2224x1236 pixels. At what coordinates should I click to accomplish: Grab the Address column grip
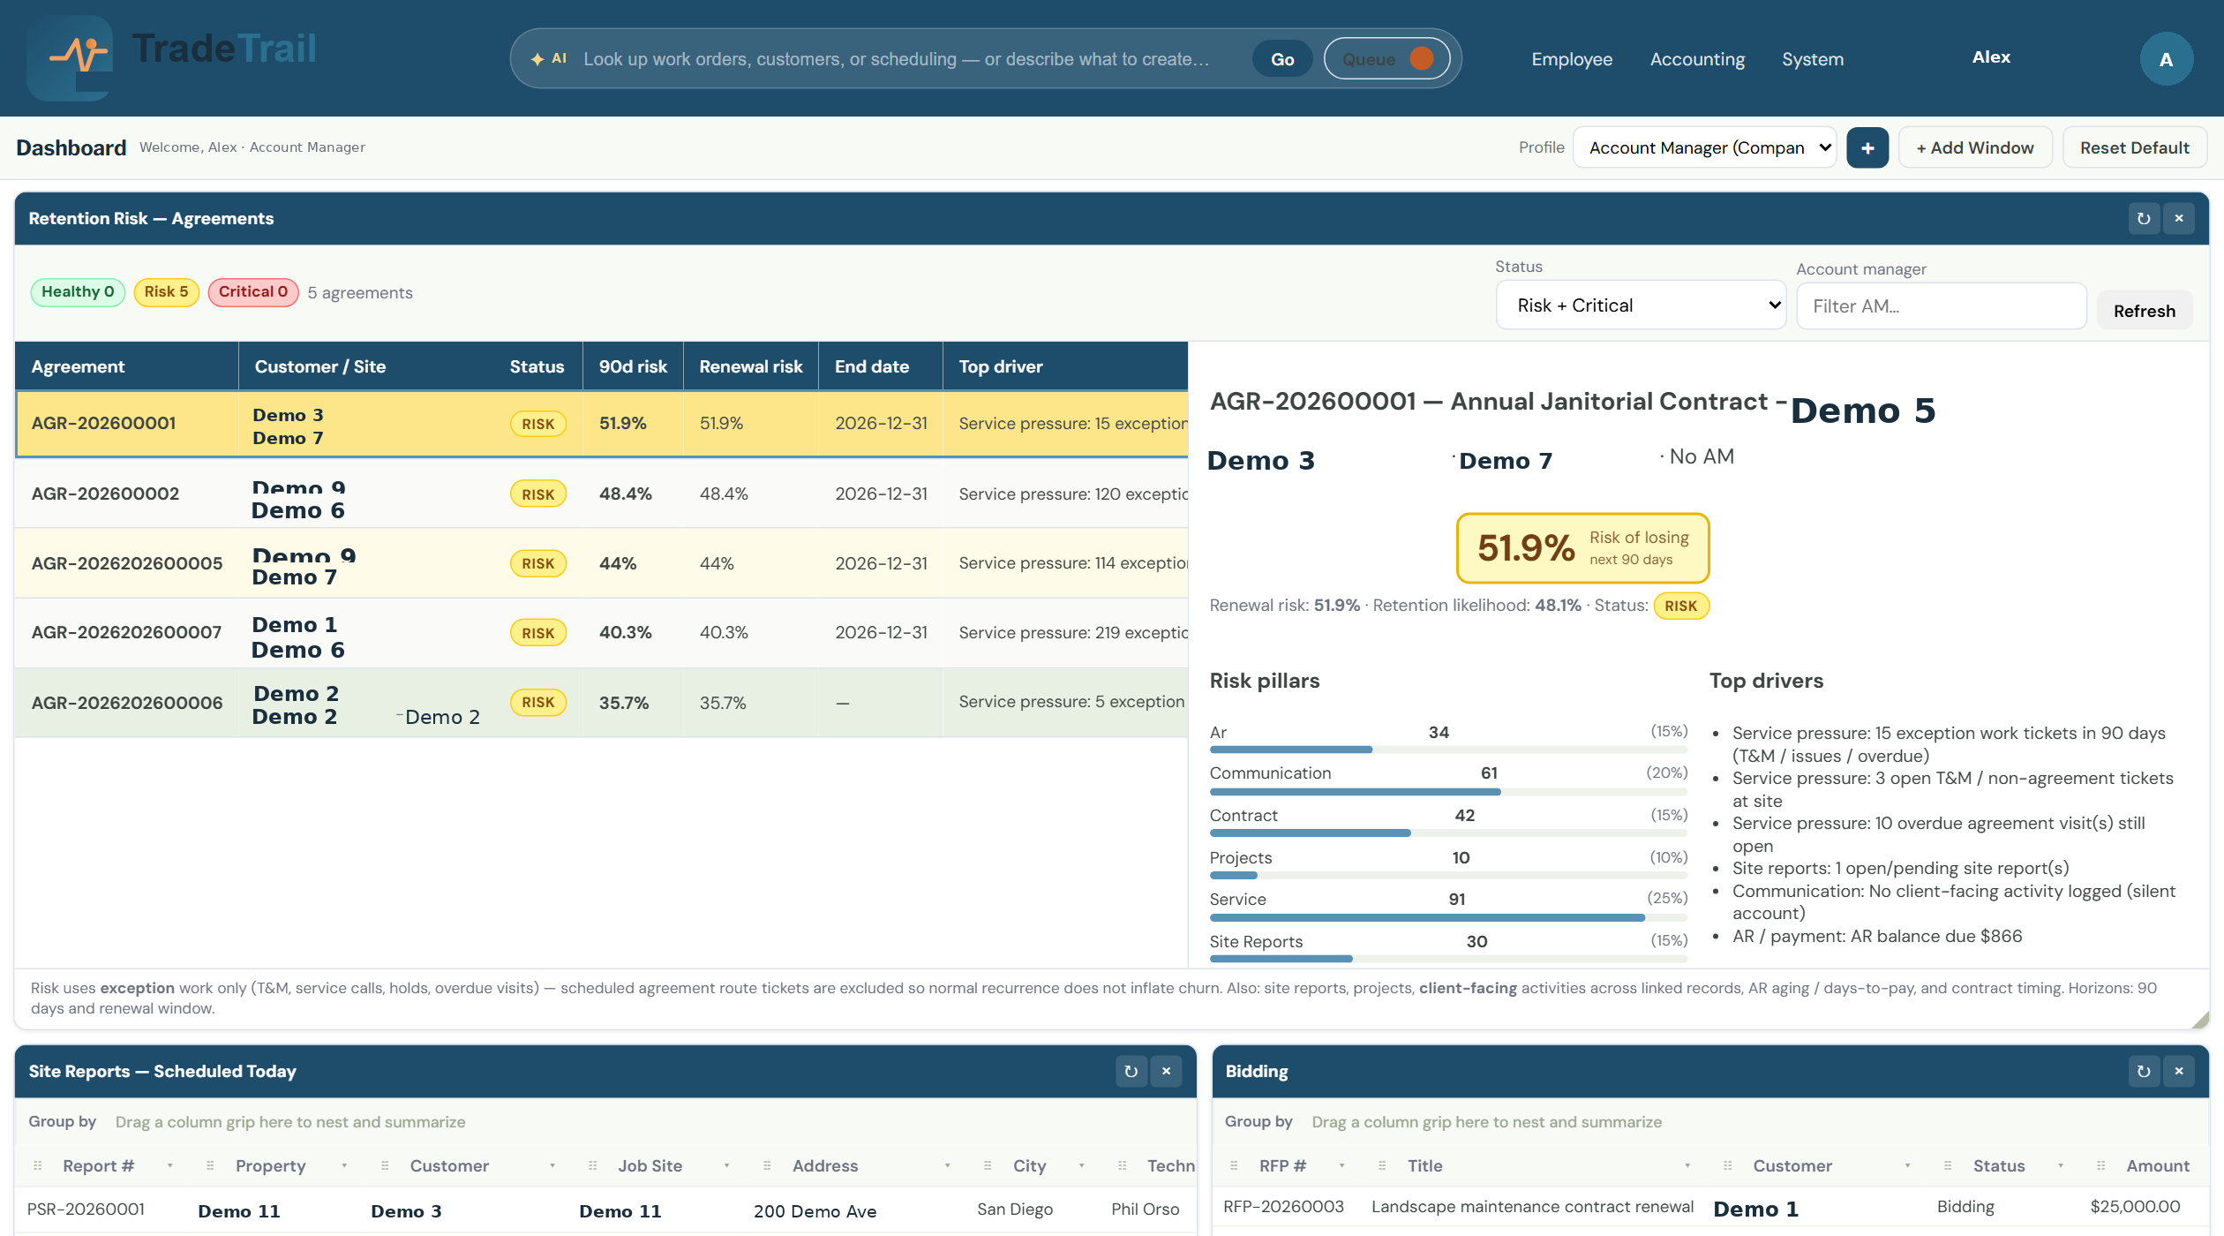pyautogui.click(x=767, y=1166)
